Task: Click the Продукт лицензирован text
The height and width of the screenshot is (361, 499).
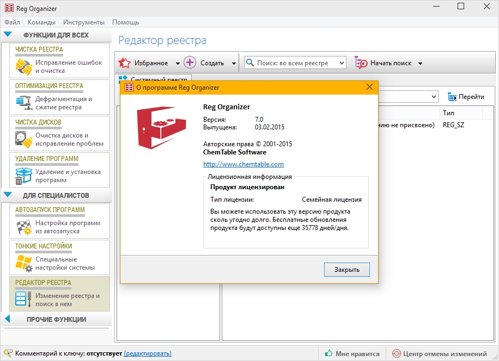Action: point(247,187)
